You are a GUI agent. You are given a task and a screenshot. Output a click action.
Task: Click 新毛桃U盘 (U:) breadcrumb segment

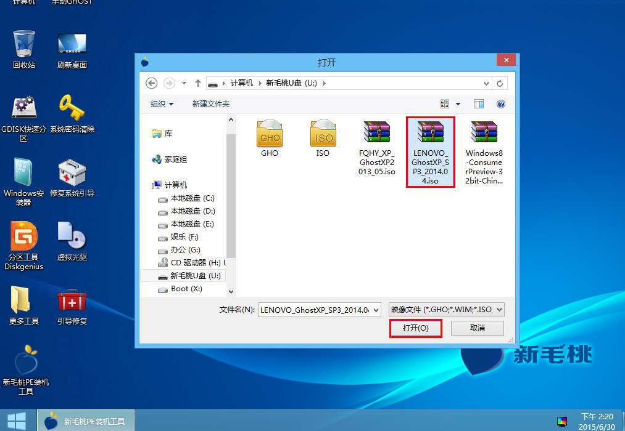[291, 83]
